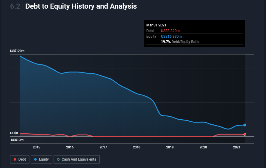This screenshot has width=266, height=168.
Task: Click the Mar 31 2021 tooltip date
Action: 156,25
